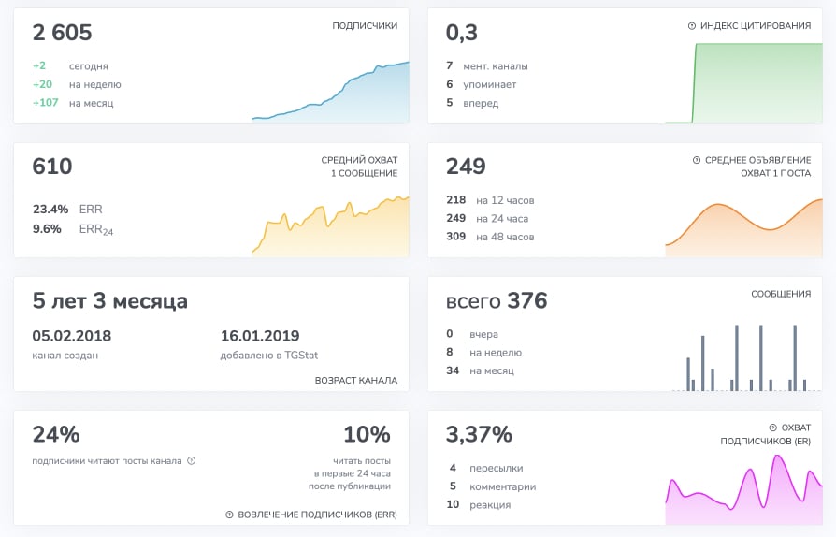Click info icon beside СРЕДНЕЕ ОБЪЯВЛЕНИЕ
This screenshot has height=537, width=836.
(697, 160)
